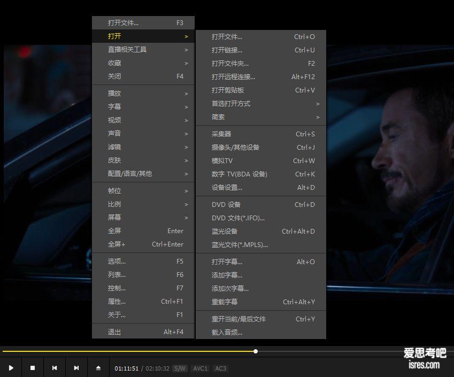Choose 打开剪贴板 in submenu
This screenshot has width=454, height=377.
click(261, 90)
